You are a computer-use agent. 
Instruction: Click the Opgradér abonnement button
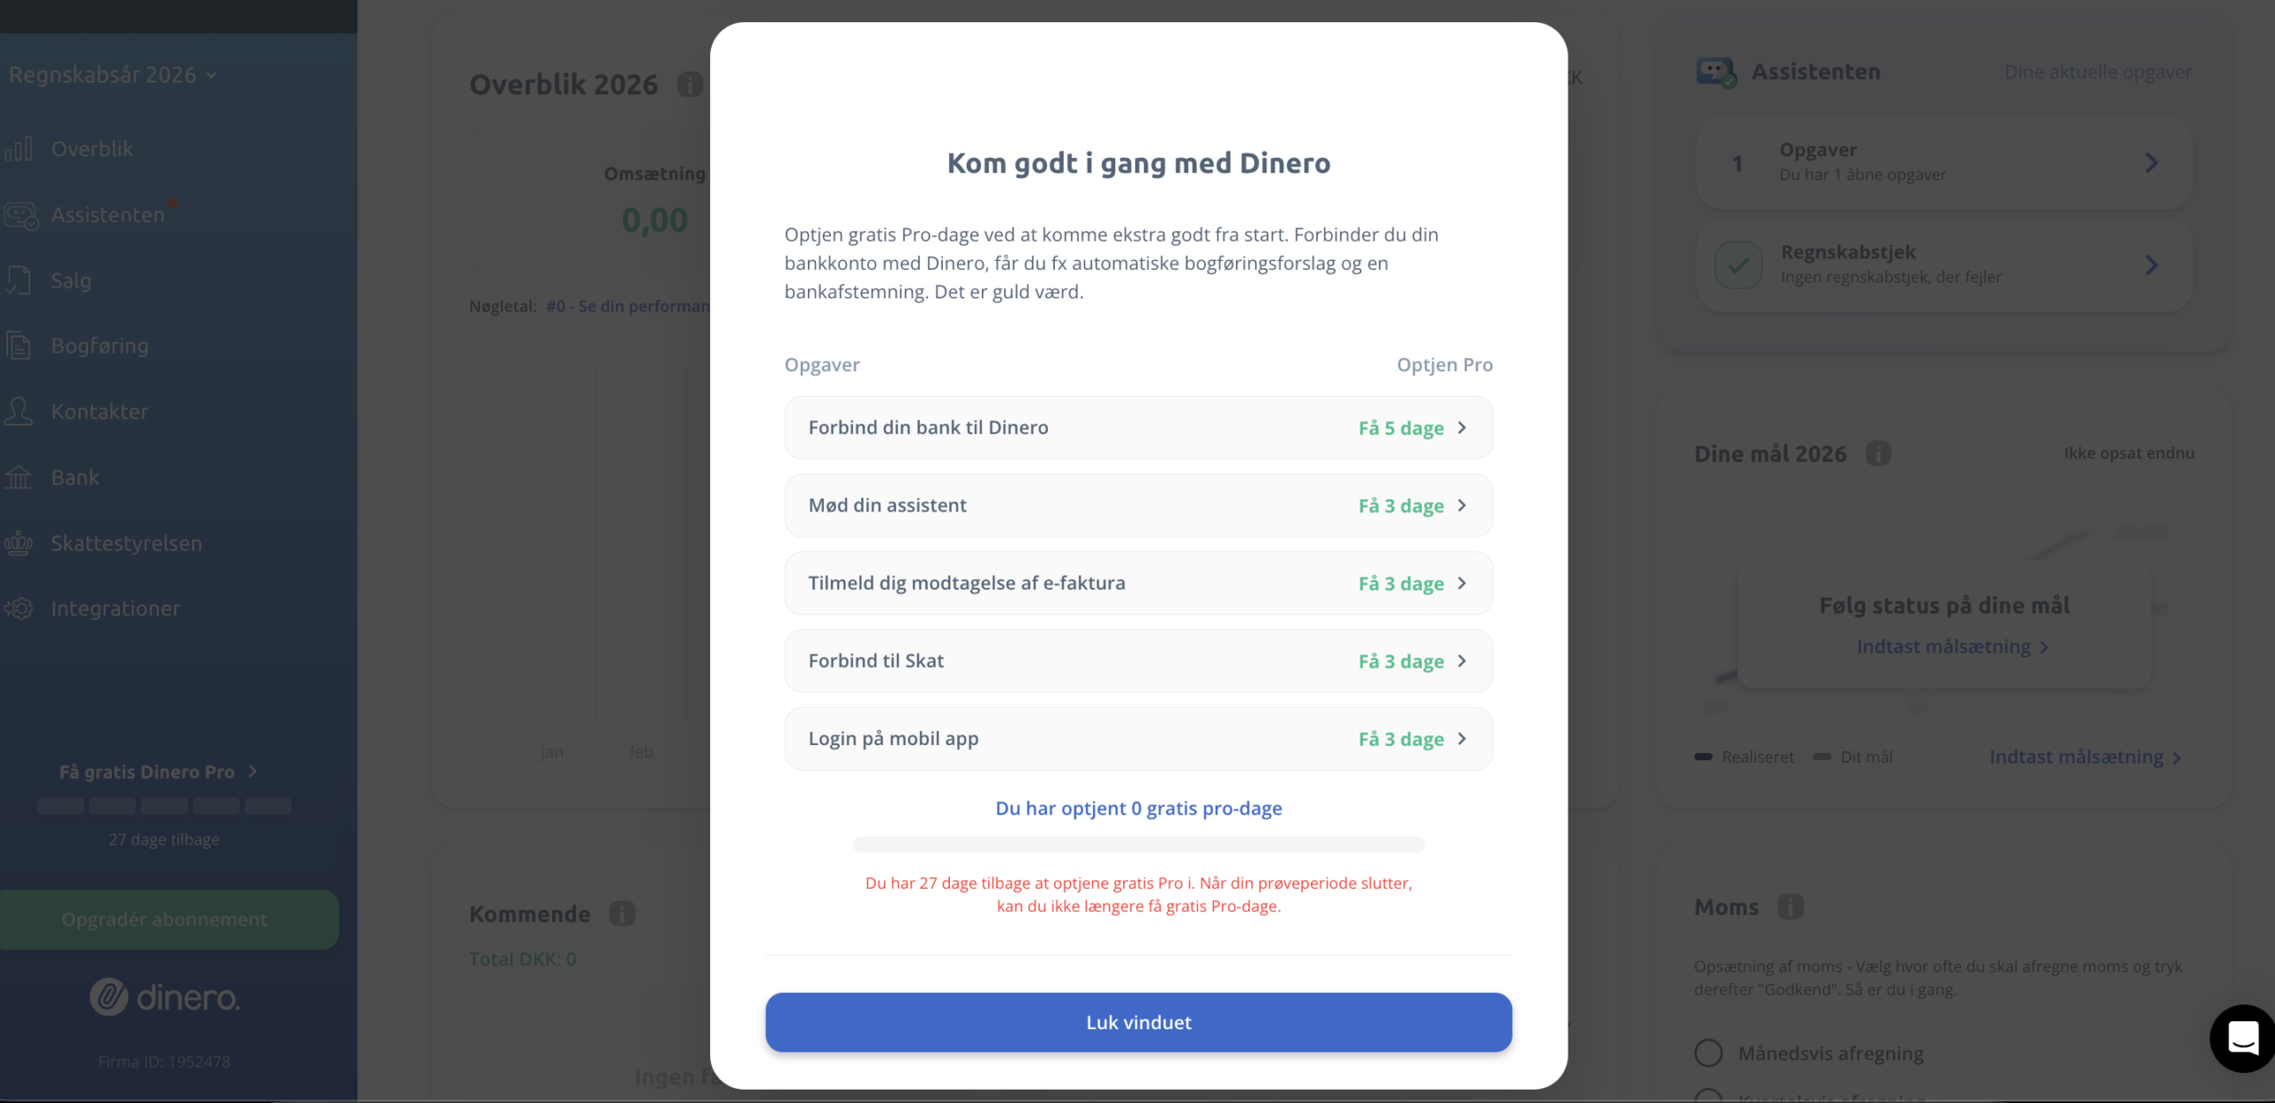[164, 920]
